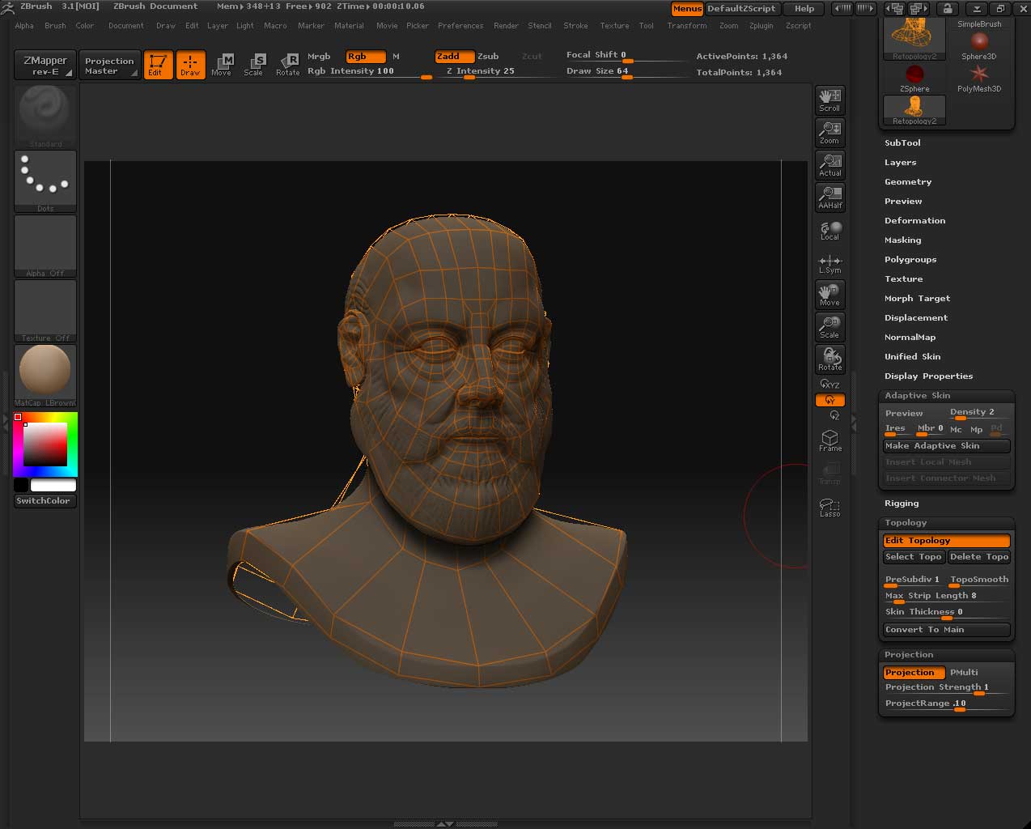Click the Delete Topo button

click(979, 556)
